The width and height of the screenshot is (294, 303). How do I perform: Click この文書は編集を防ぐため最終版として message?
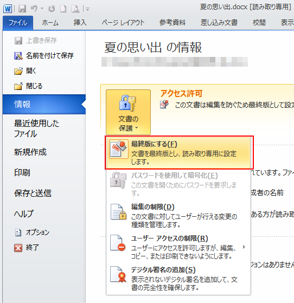pos(234,105)
